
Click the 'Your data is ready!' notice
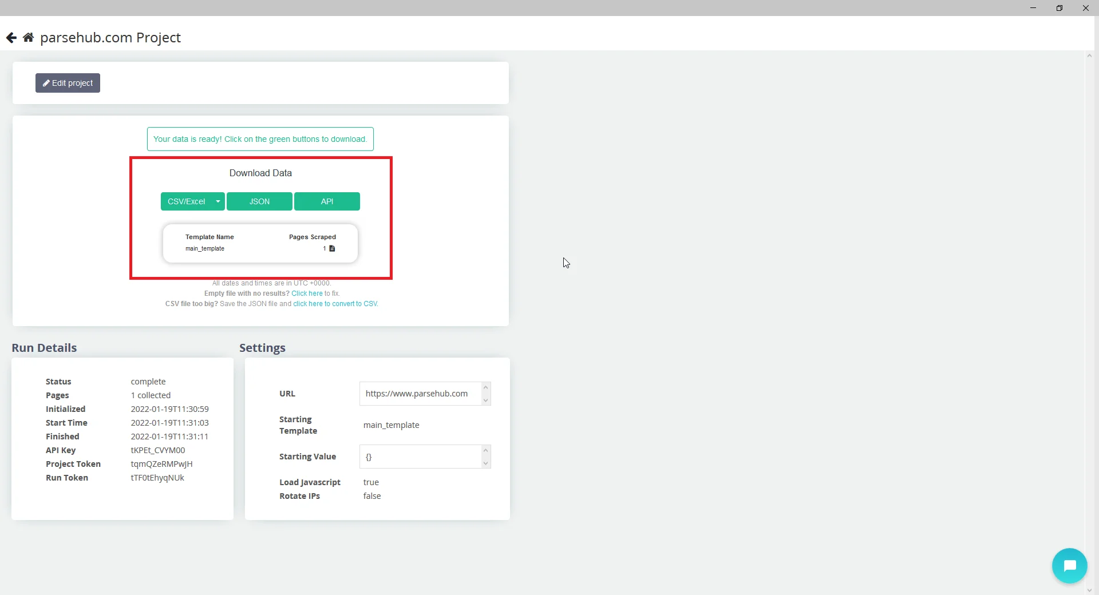pos(260,139)
